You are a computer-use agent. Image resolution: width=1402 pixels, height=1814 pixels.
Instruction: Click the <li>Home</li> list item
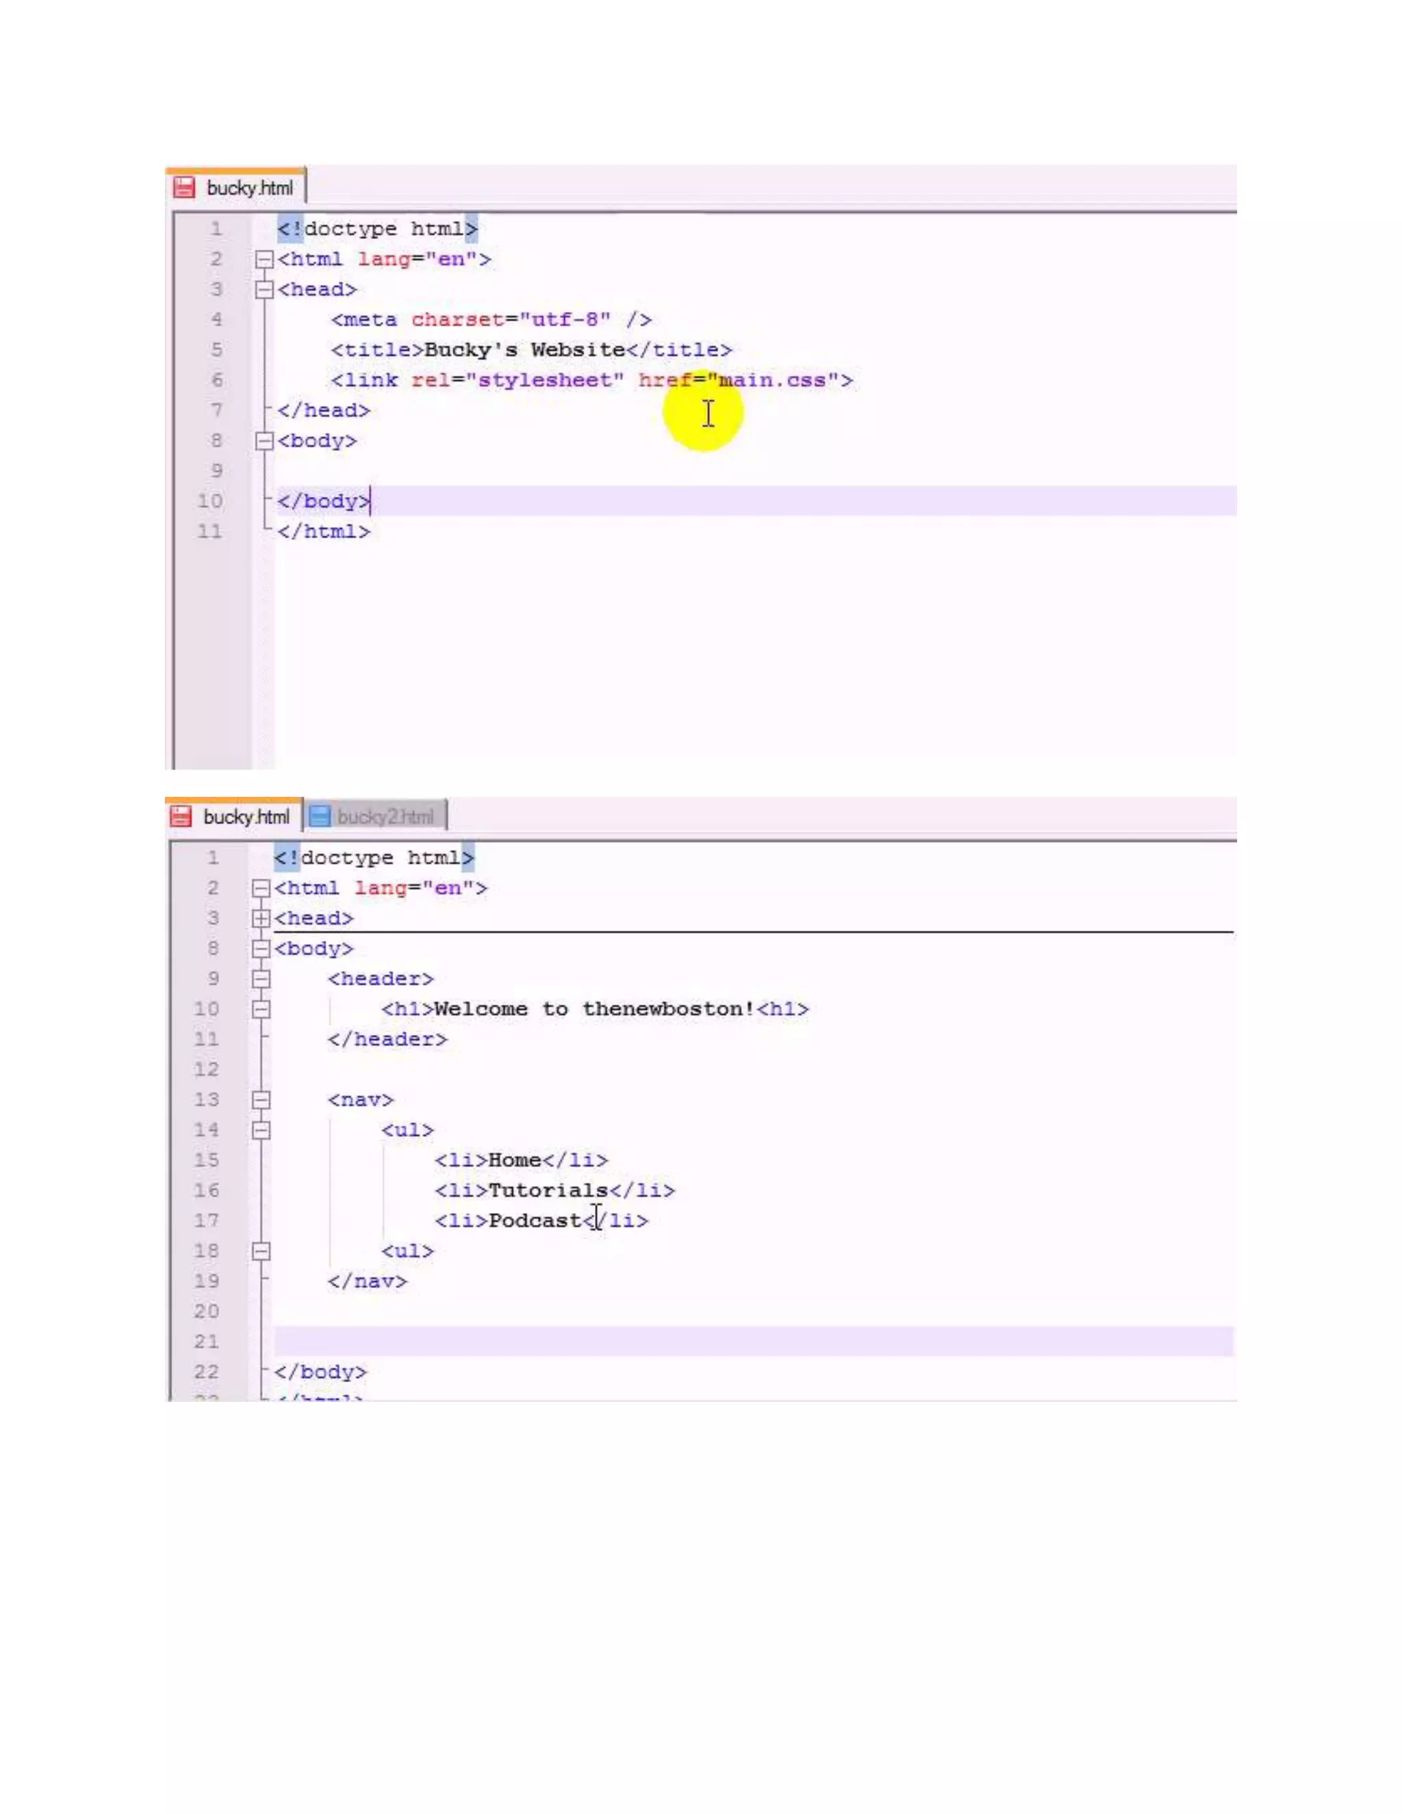[521, 1160]
